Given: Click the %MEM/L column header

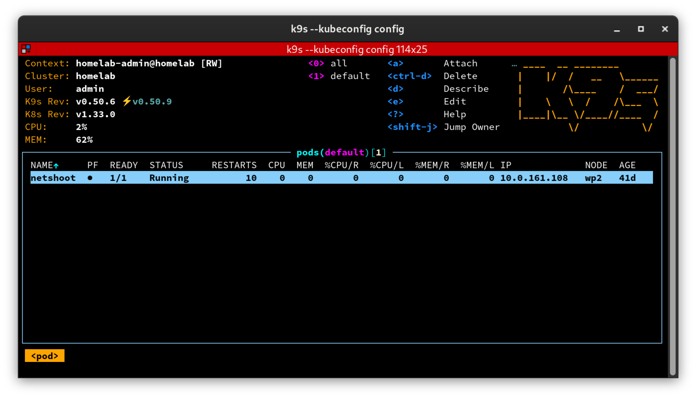Looking at the screenshot, I should (477, 165).
